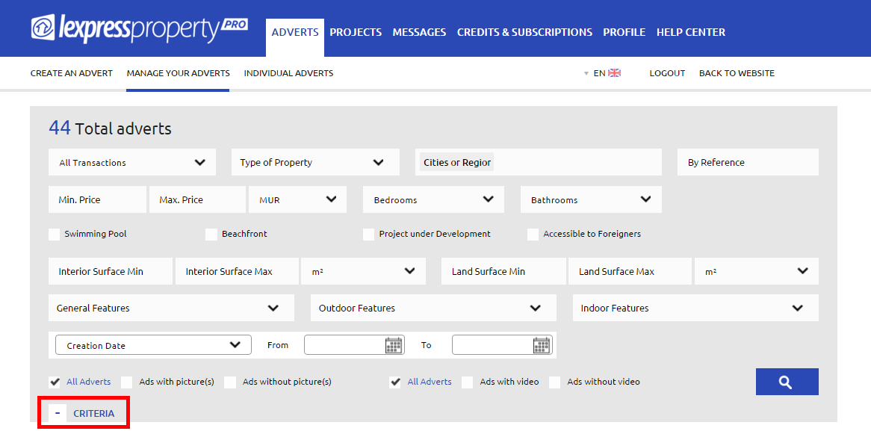Click the Max. Price field
This screenshot has height=434, width=871.
(x=197, y=199)
